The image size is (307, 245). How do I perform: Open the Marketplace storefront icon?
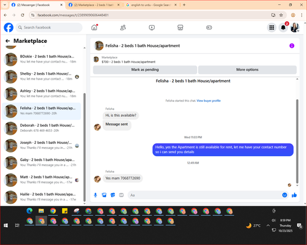pyautogui.click(x=181, y=28)
